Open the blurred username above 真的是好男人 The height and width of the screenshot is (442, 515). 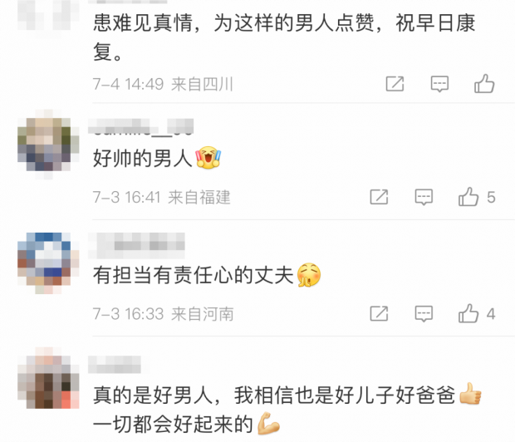115,364
